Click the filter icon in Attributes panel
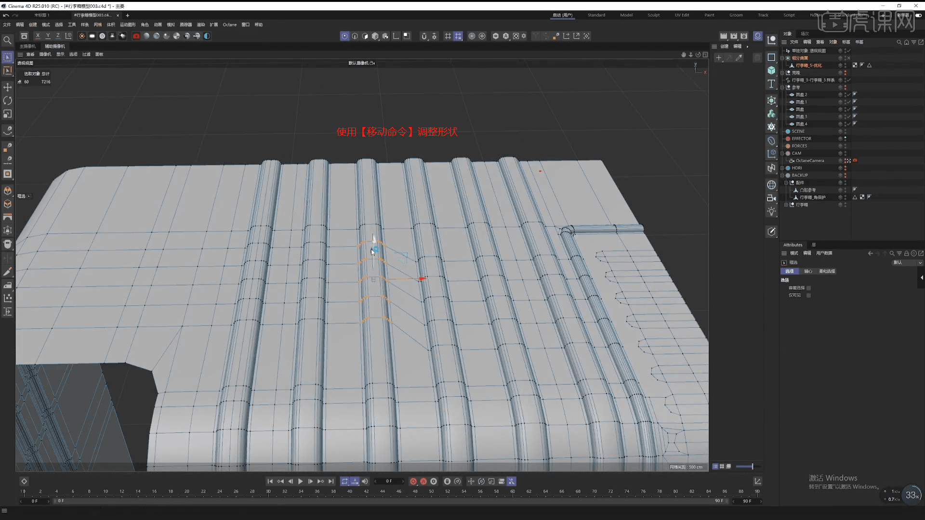Image resolution: width=925 pixels, height=520 pixels. [899, 253]
